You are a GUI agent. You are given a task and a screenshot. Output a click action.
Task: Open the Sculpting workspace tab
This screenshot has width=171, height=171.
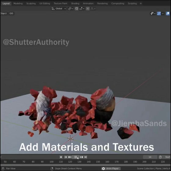pos(31,3)
